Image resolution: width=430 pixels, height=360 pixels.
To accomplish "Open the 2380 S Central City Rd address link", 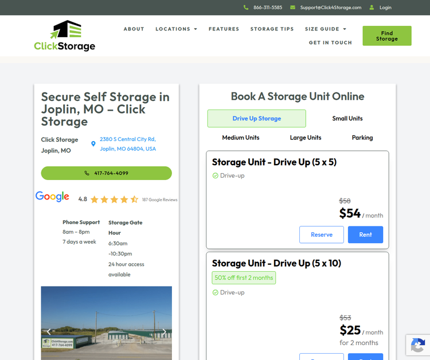I will point(128,144).
